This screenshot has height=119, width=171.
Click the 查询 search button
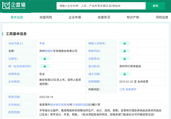(x=155, y=6)
